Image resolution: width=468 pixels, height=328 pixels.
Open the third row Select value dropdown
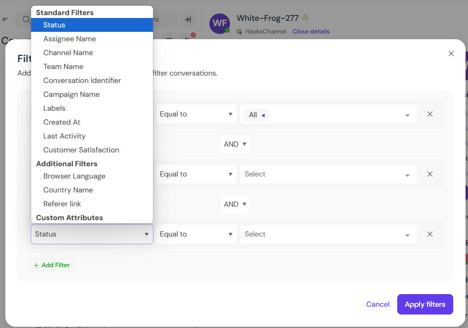[328, 234]
